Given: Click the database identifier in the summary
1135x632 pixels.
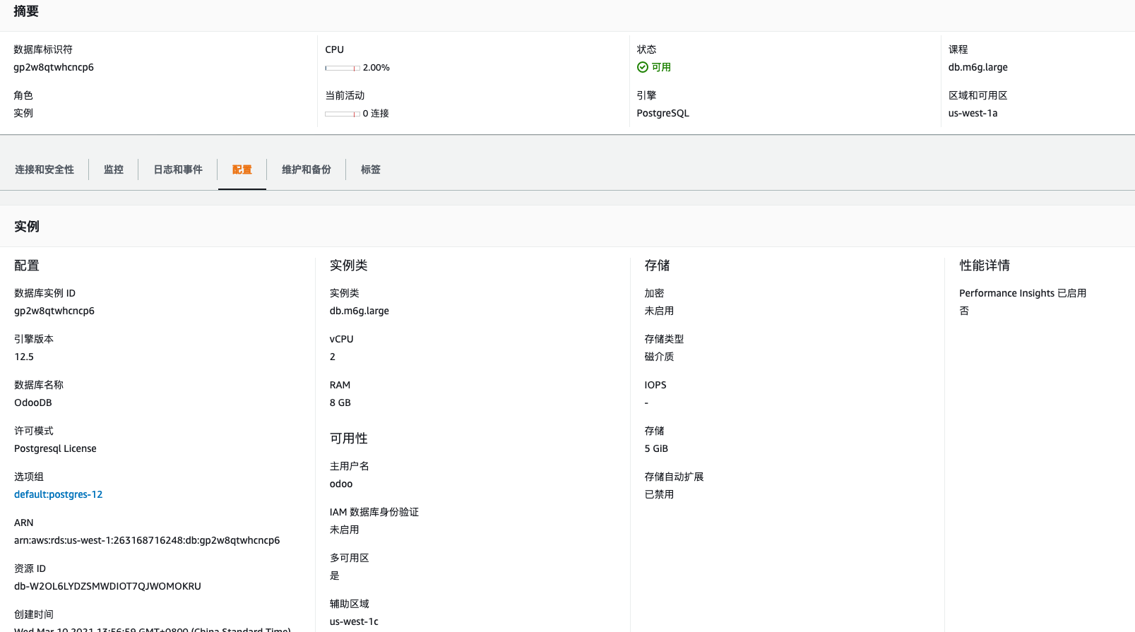Looking at the screenshot, I should point(54,67).
